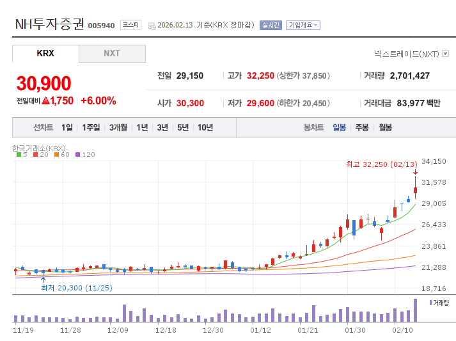Click the 하한가 20,450 text
The image size is (456, 341).
[303, 103]
